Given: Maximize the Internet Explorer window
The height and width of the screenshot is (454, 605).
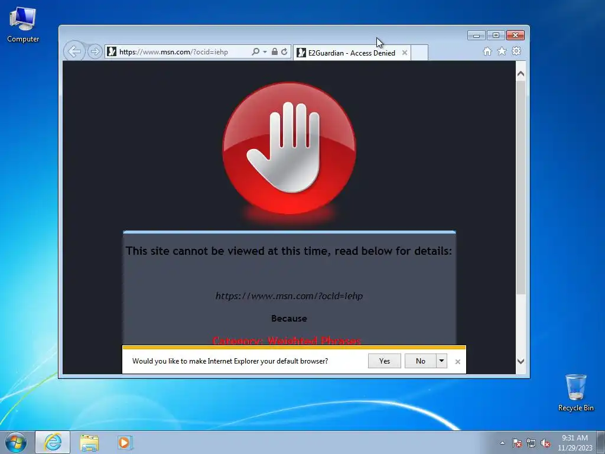Looking at the screenshot, I should coord(496,35).
